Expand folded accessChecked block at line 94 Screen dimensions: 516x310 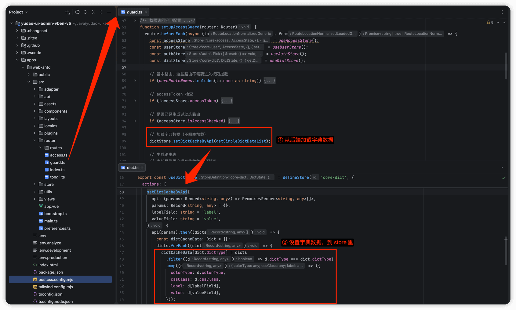[135, 121]
